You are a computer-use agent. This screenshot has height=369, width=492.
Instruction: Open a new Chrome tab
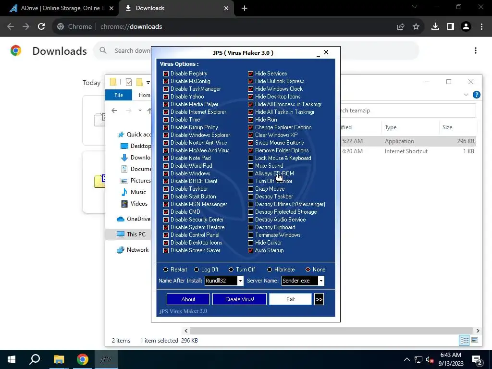(245, 9)
